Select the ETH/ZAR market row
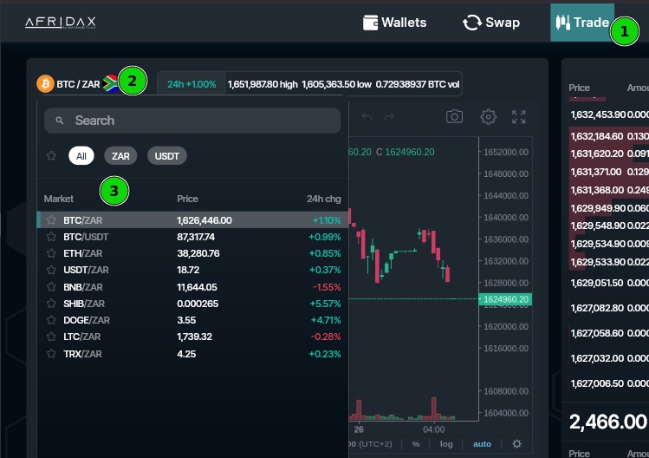 192,253
